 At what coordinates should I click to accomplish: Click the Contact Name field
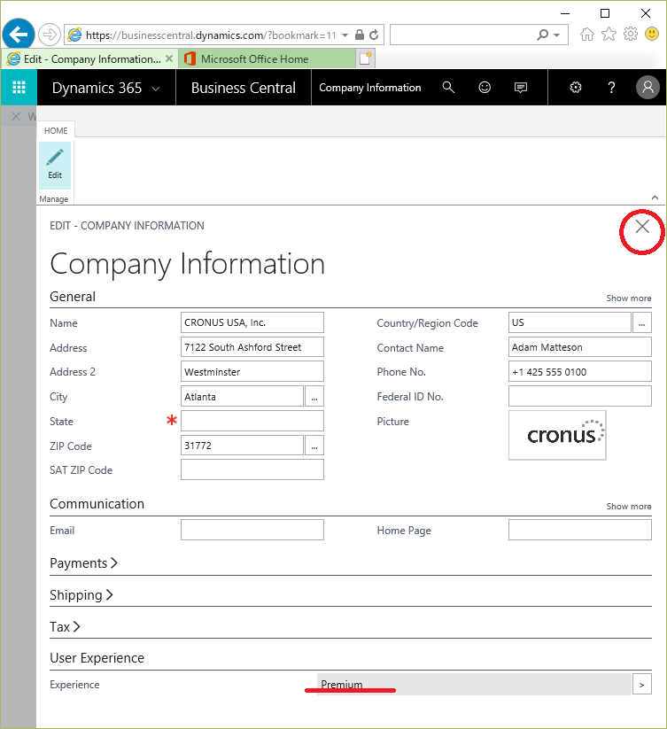[x=579, y=347]
